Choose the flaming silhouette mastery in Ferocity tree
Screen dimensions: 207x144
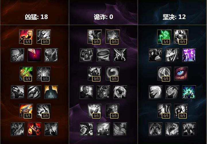(51, 92)
